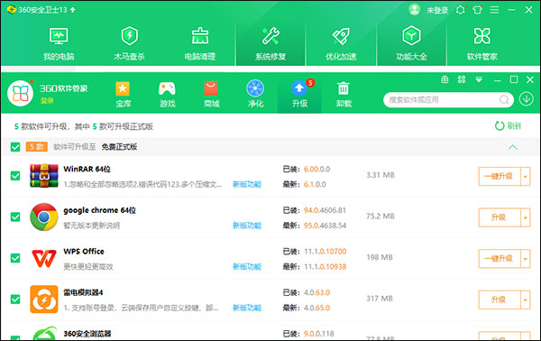Click the WinRAR app icon
541x341 pixels.
tap(44, 176)
